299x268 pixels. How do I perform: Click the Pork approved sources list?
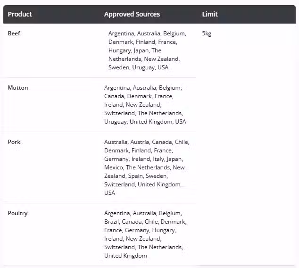point(147,167)
